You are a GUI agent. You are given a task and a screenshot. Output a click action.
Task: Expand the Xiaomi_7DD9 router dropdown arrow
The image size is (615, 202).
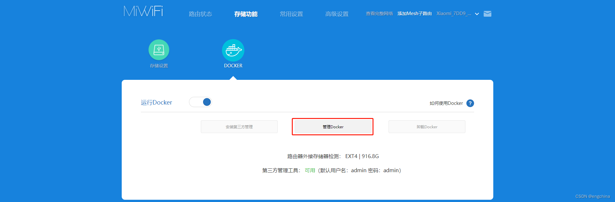(477, 14)
